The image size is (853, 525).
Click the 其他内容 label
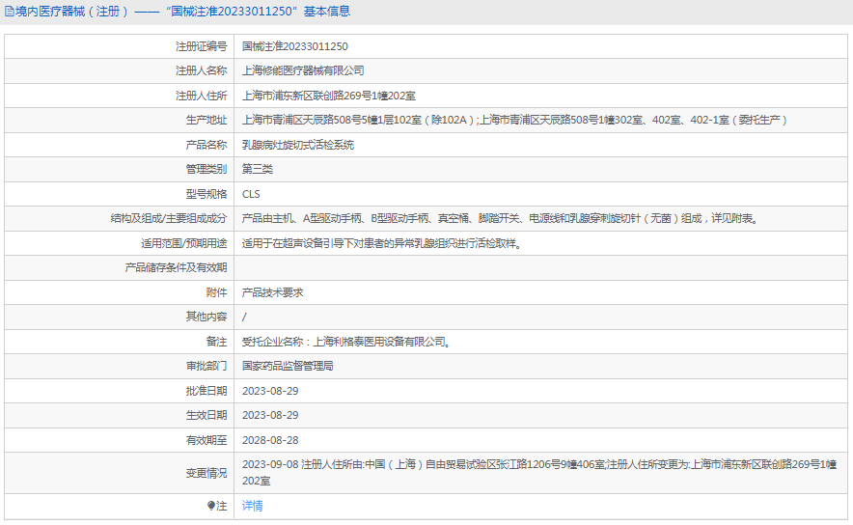click(x=206, y=317)
